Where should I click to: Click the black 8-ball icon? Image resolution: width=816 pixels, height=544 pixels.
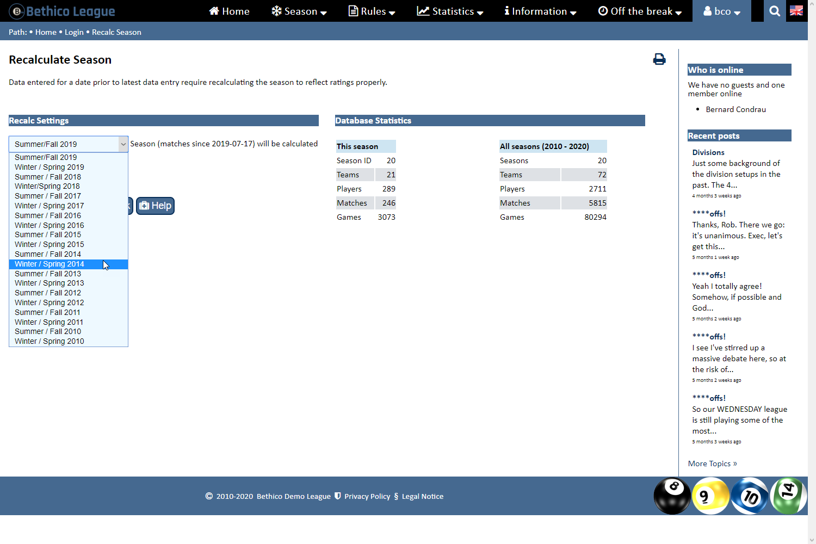(672, 496)
